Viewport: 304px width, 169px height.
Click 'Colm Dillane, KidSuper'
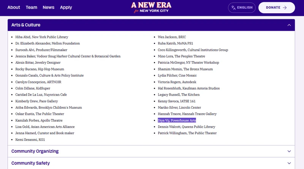click(x=33, y=88)
